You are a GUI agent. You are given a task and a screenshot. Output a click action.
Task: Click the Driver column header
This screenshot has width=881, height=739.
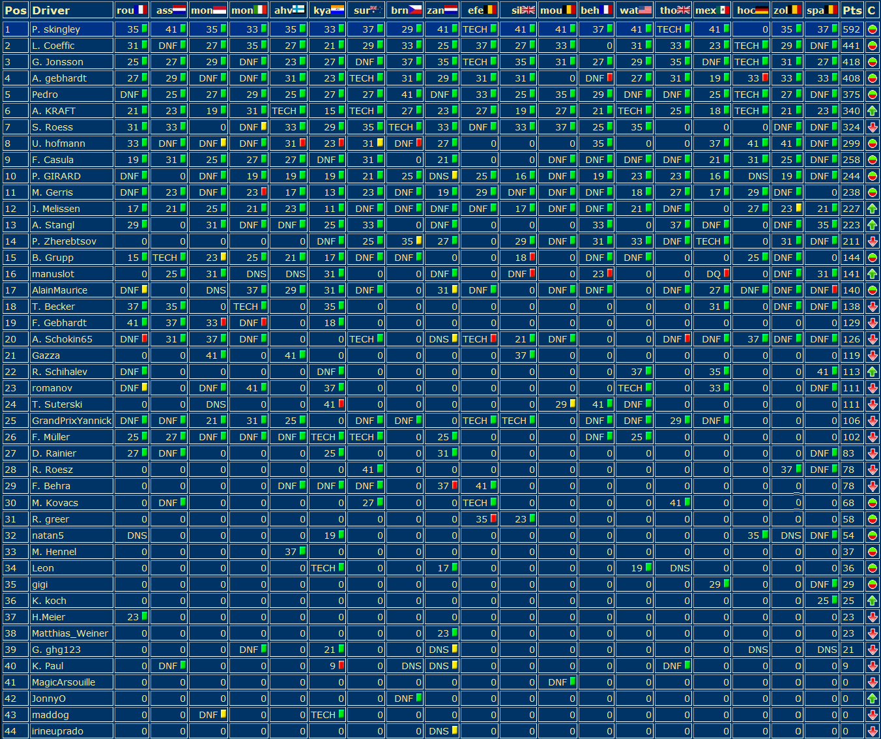[51, 10]
